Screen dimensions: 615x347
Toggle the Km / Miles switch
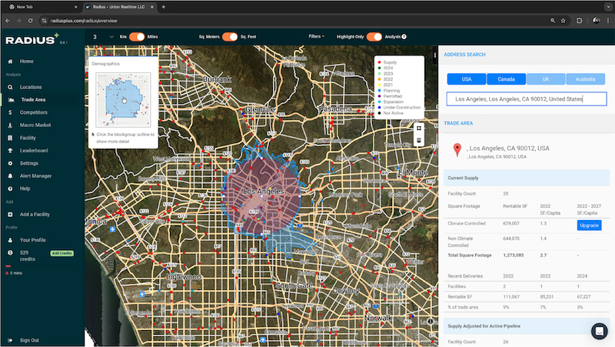click(x=137, y=36)
